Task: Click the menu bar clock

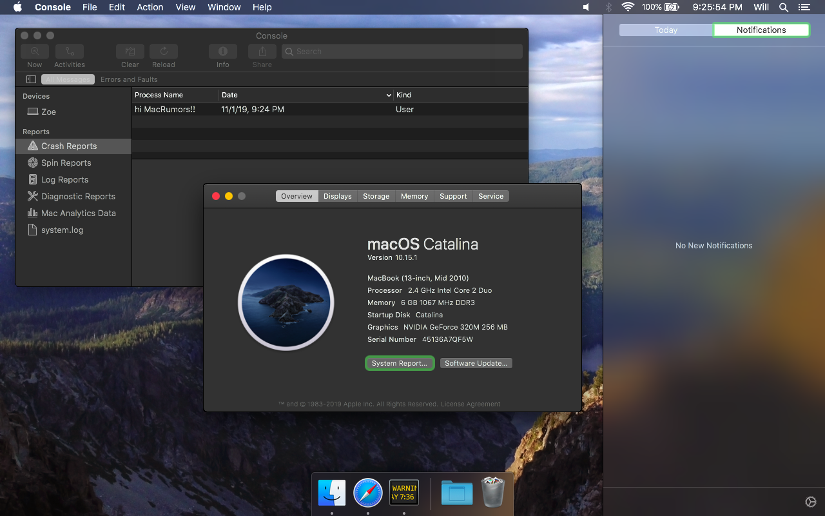Action: (x=718, y=7)
